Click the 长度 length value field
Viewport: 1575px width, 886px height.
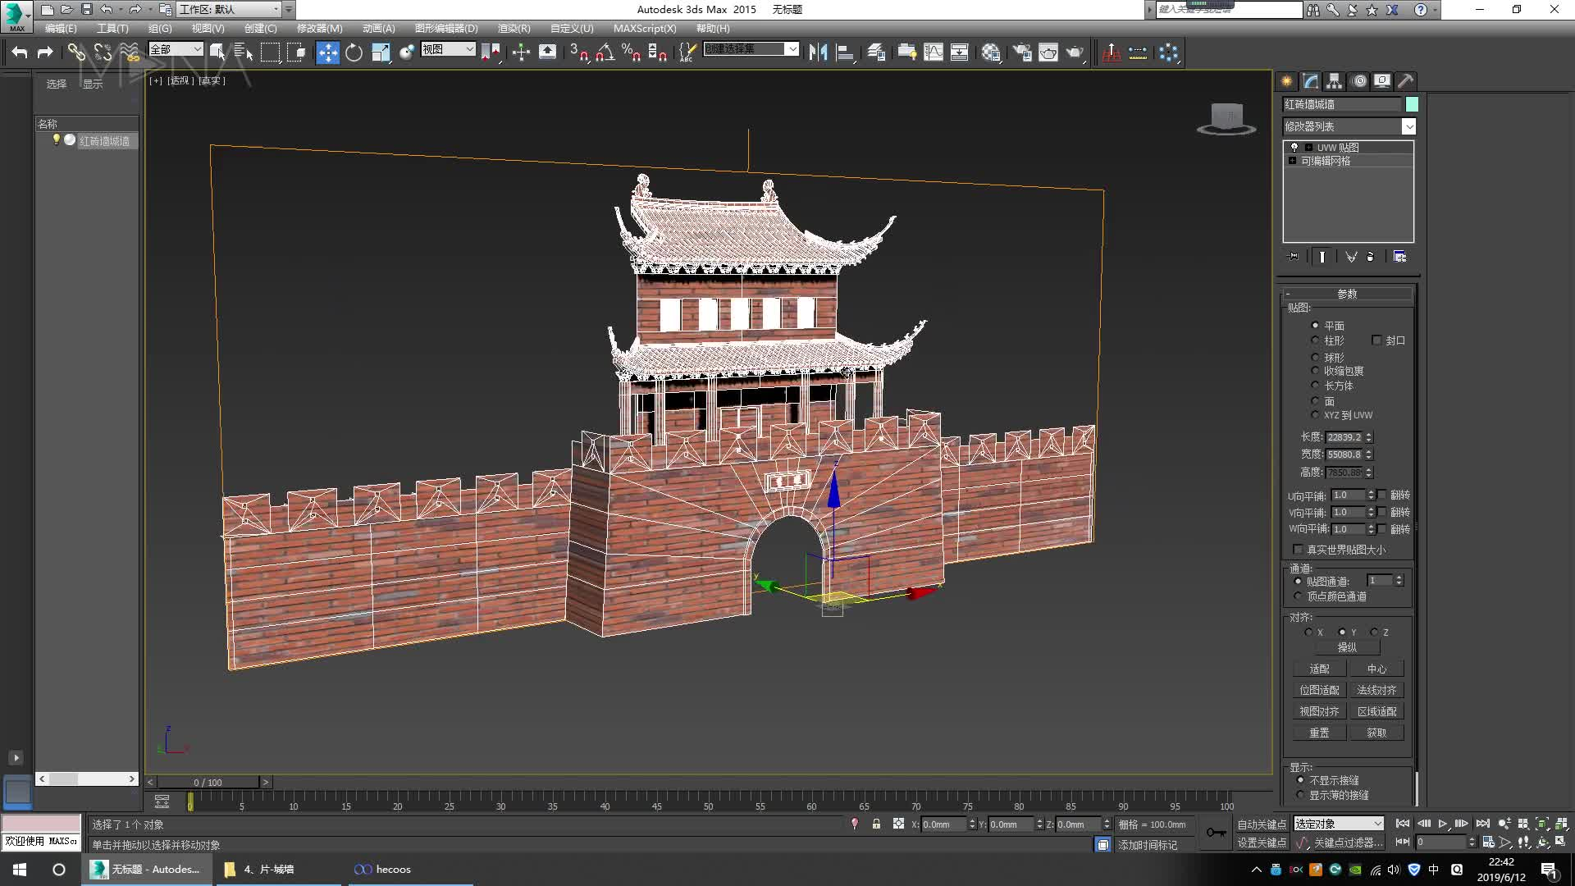tap(1344, 437)
